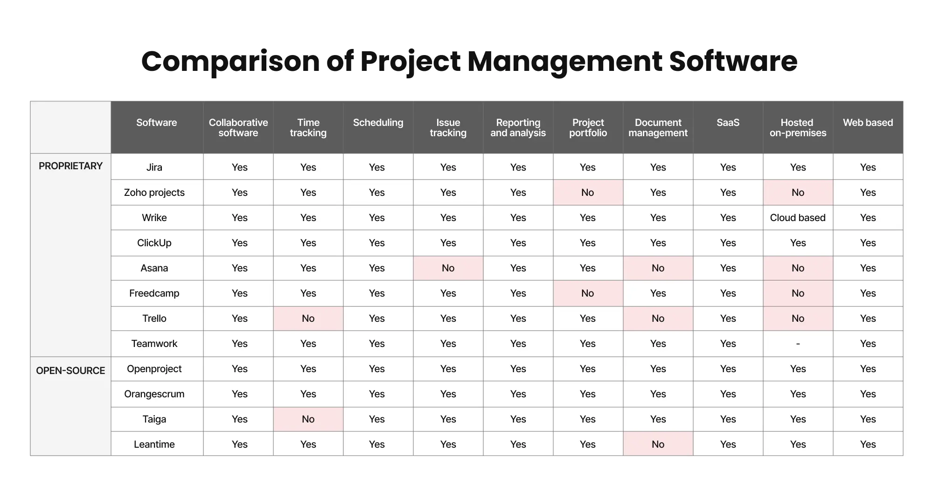Select the 'Software' column header
933x499 pixels.
tap(156, 123)
